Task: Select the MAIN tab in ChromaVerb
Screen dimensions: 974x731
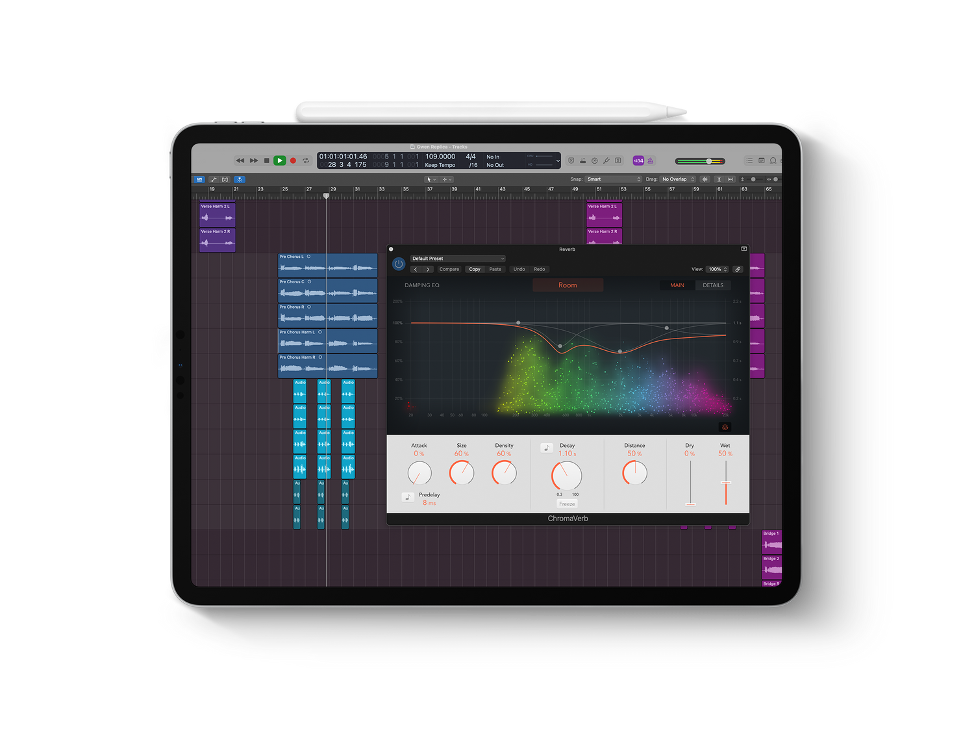Action: coord(677,285)
